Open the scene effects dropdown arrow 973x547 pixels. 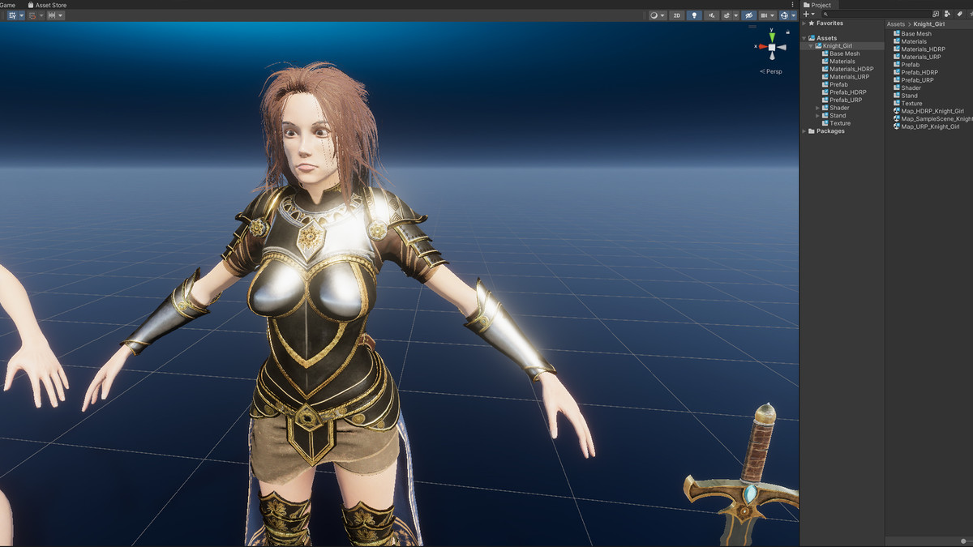[736, 15]
